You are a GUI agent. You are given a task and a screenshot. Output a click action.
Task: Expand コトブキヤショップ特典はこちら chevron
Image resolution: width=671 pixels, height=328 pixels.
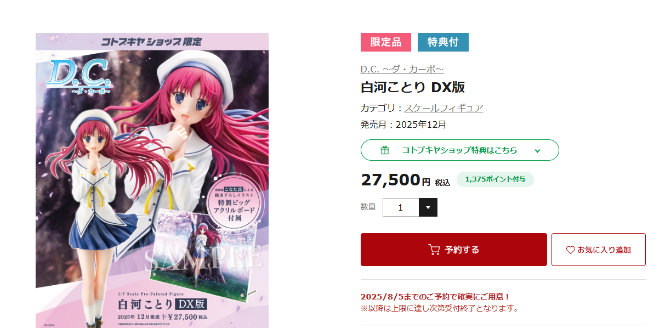point(538,150)
